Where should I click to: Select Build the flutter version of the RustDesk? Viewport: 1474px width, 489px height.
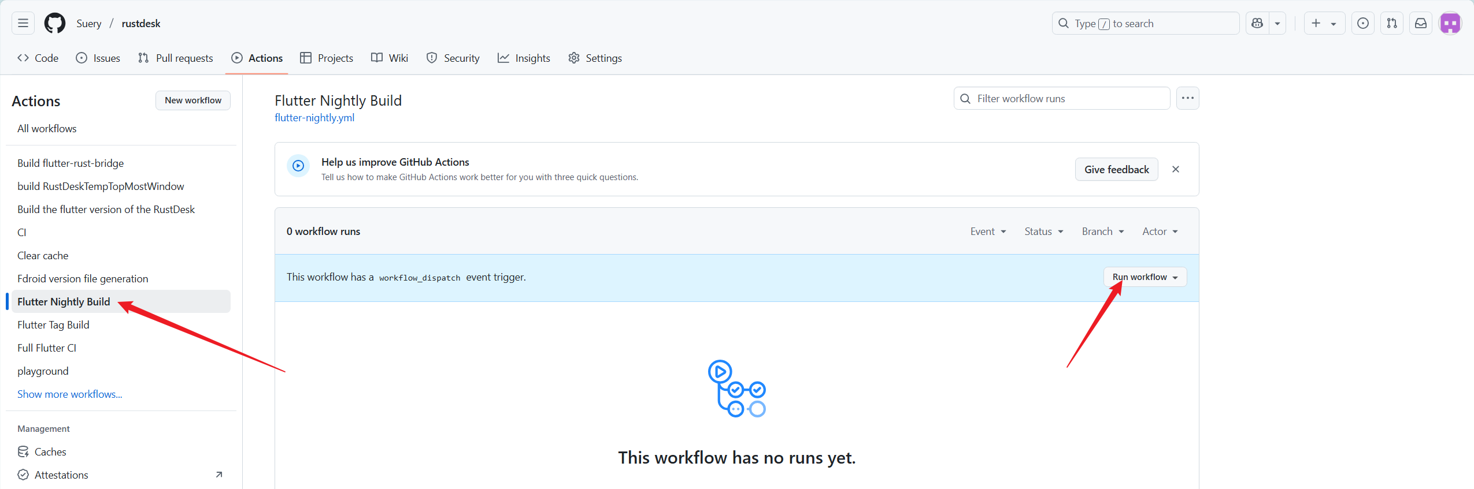[121, 209]
